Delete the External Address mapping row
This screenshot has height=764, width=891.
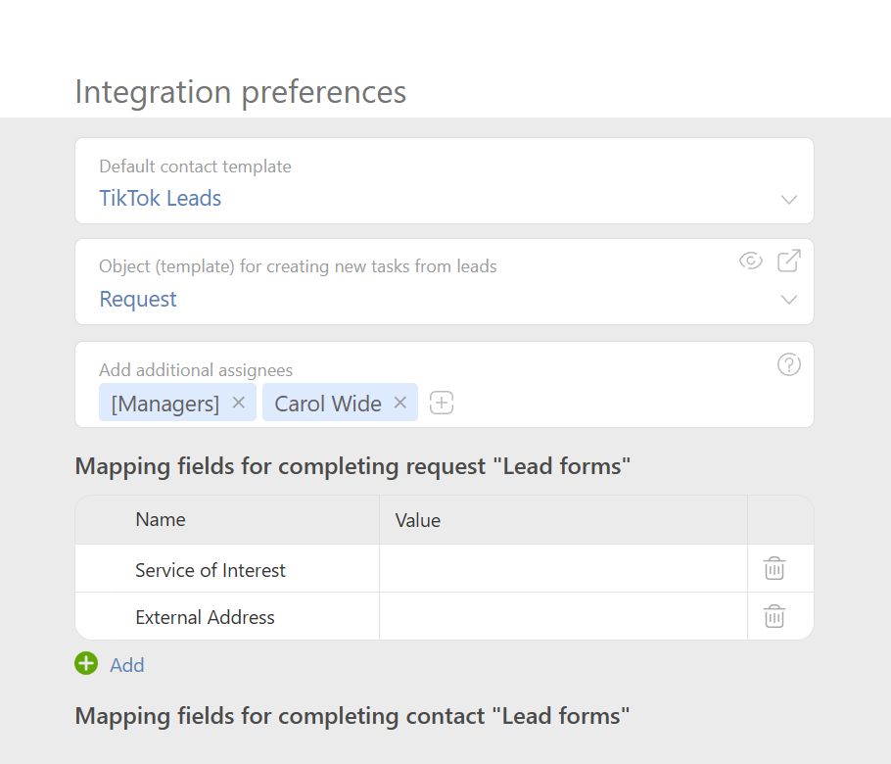tap(774, 616)
